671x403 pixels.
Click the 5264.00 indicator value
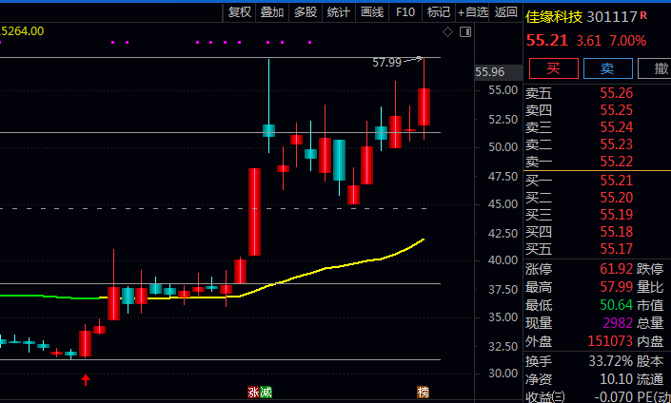[x=22, y=31]
